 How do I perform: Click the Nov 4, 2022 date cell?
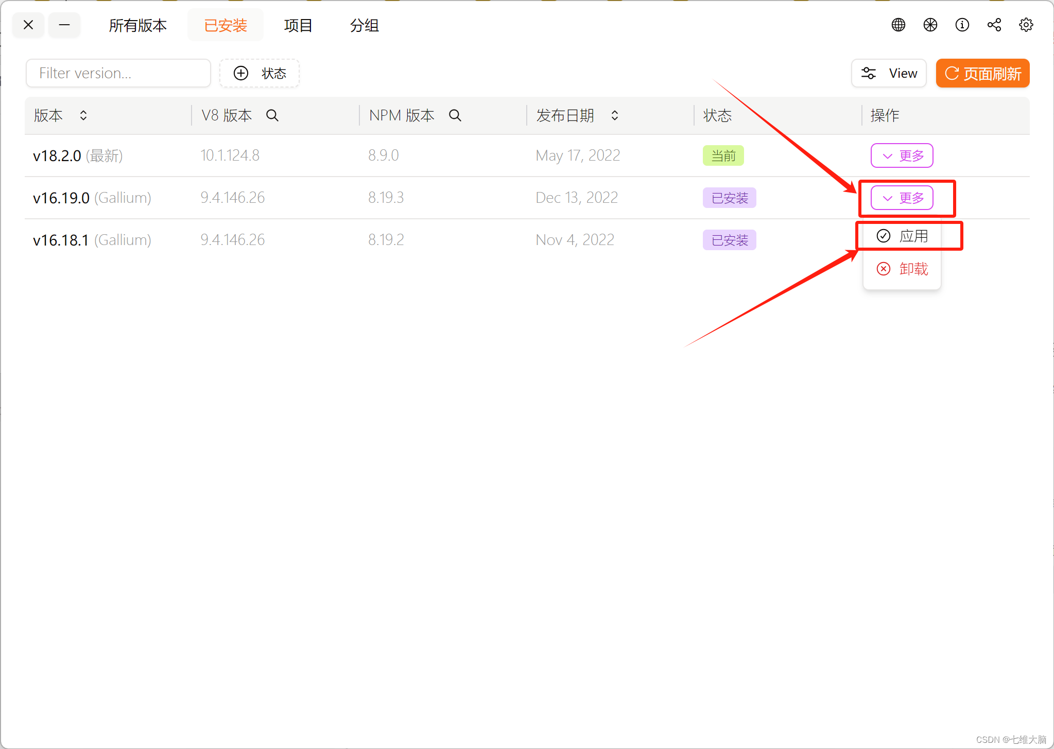(x=575, y=240)
